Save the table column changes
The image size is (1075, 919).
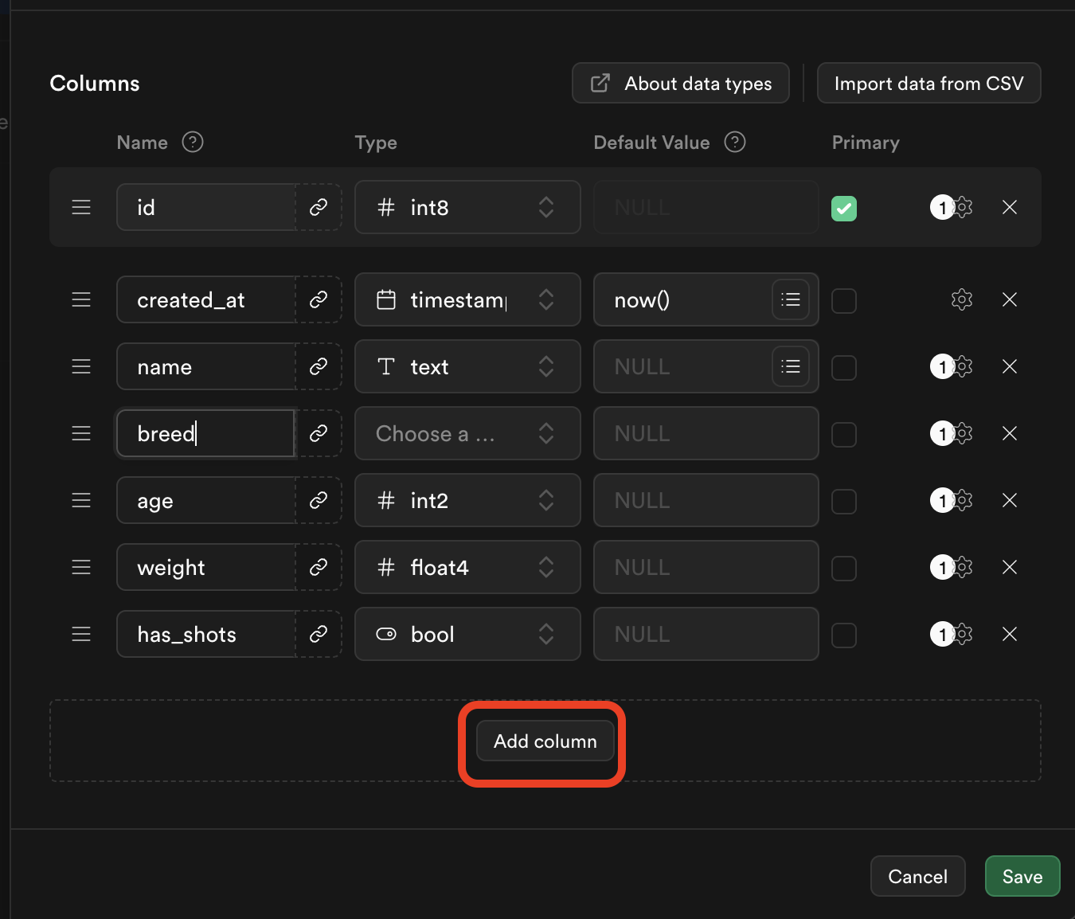(1022, 876)
